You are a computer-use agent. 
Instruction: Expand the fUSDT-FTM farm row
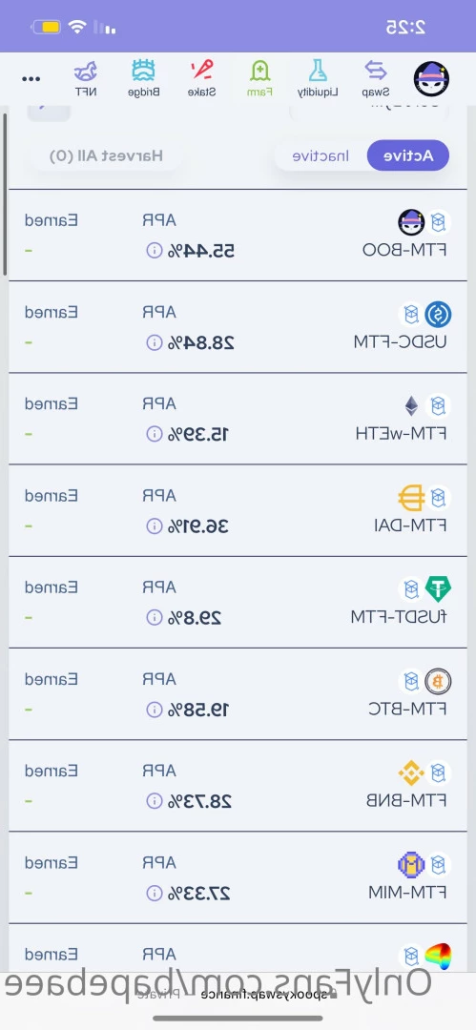point(238,603)
